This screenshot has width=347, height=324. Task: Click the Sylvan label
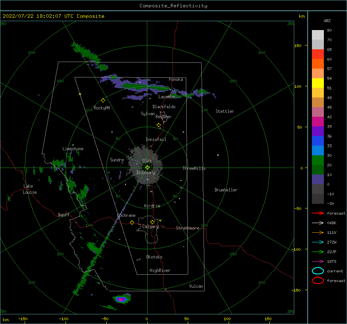coord(148,114)
